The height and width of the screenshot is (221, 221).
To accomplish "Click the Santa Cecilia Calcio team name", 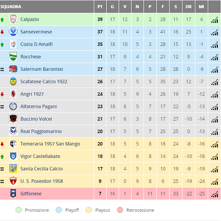I will pos(42,169).
